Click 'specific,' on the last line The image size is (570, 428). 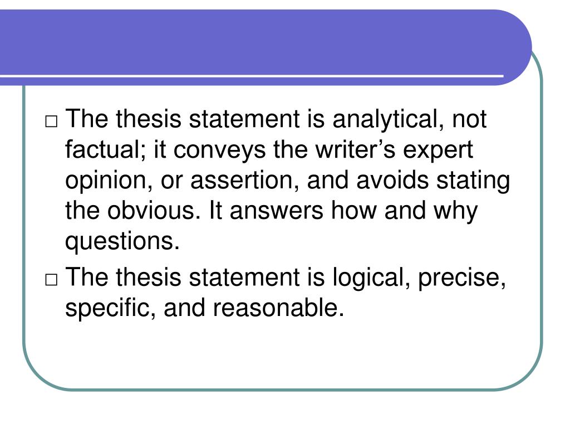pyautogui.click(x=111, y=309)
